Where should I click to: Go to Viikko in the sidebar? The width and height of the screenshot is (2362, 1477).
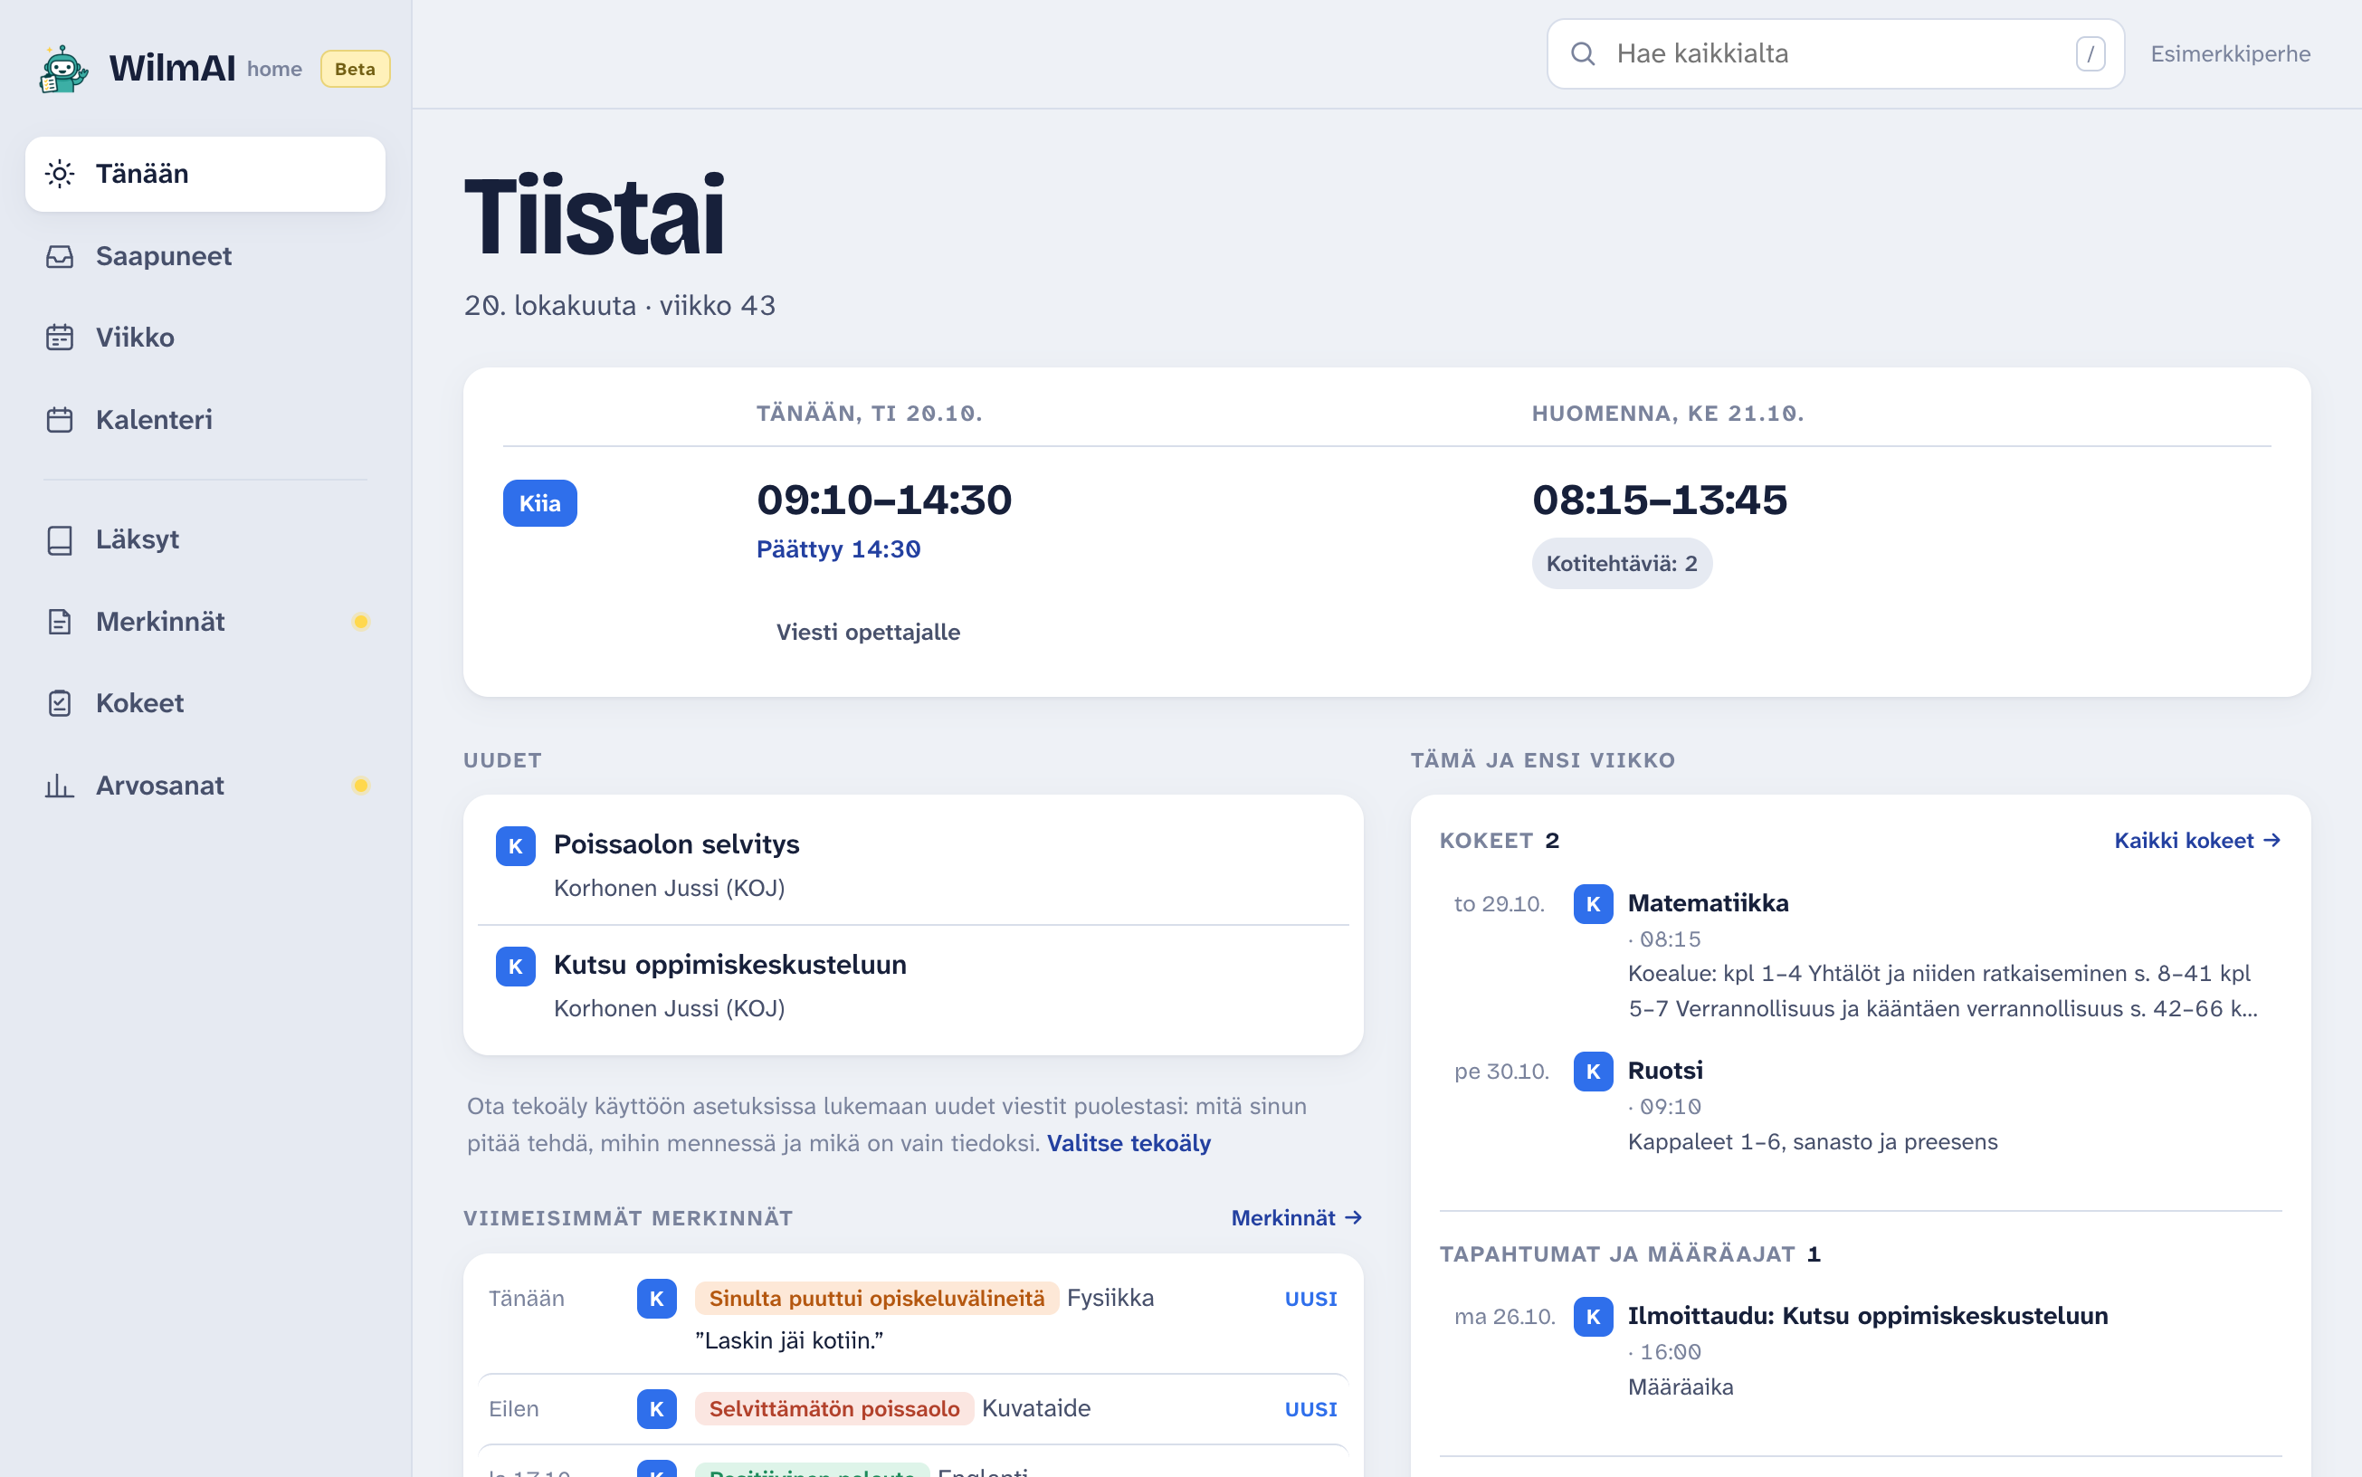click(205, 337)
